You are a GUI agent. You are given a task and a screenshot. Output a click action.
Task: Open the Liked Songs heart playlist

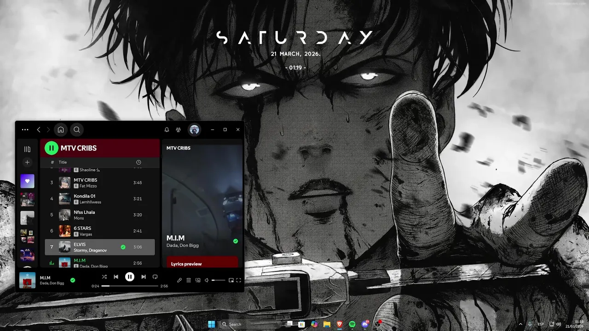[x=27, y=181]
